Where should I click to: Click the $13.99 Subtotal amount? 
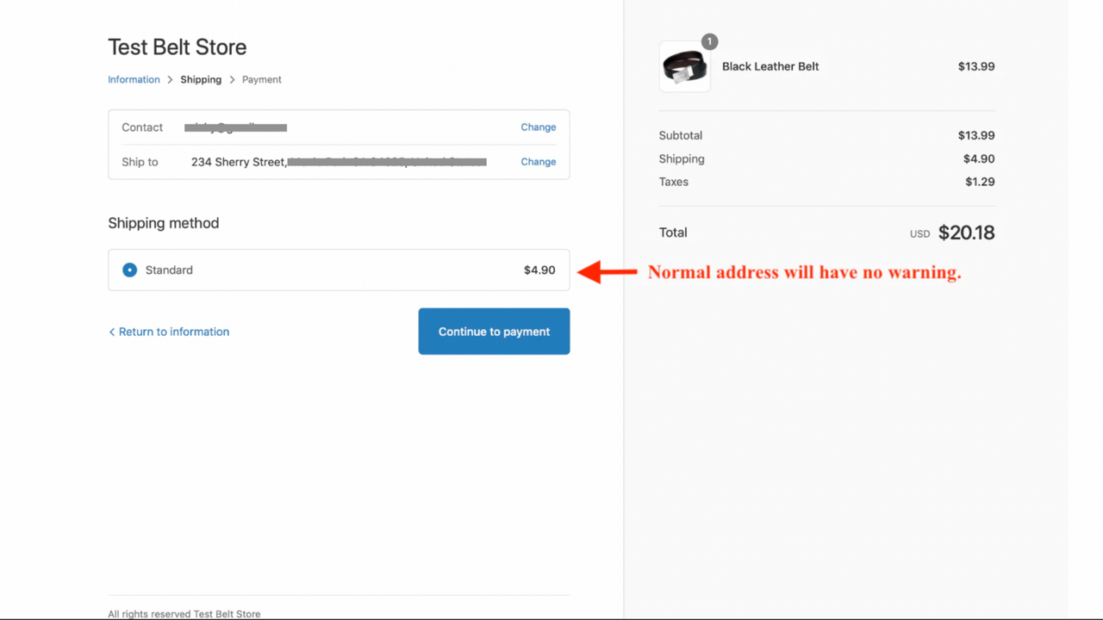coord(976,135)
